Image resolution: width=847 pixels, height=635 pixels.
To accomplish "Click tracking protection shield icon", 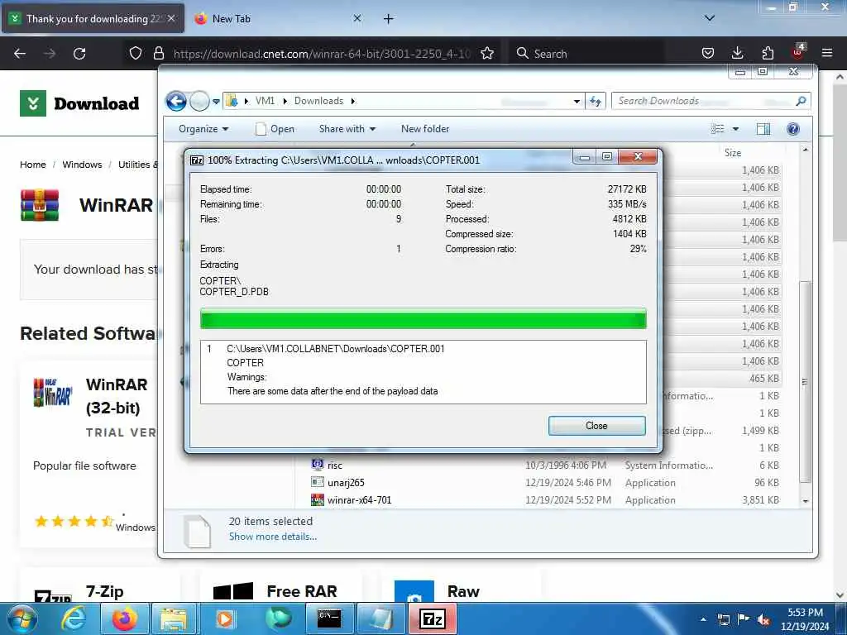I will tap(136, 54).
